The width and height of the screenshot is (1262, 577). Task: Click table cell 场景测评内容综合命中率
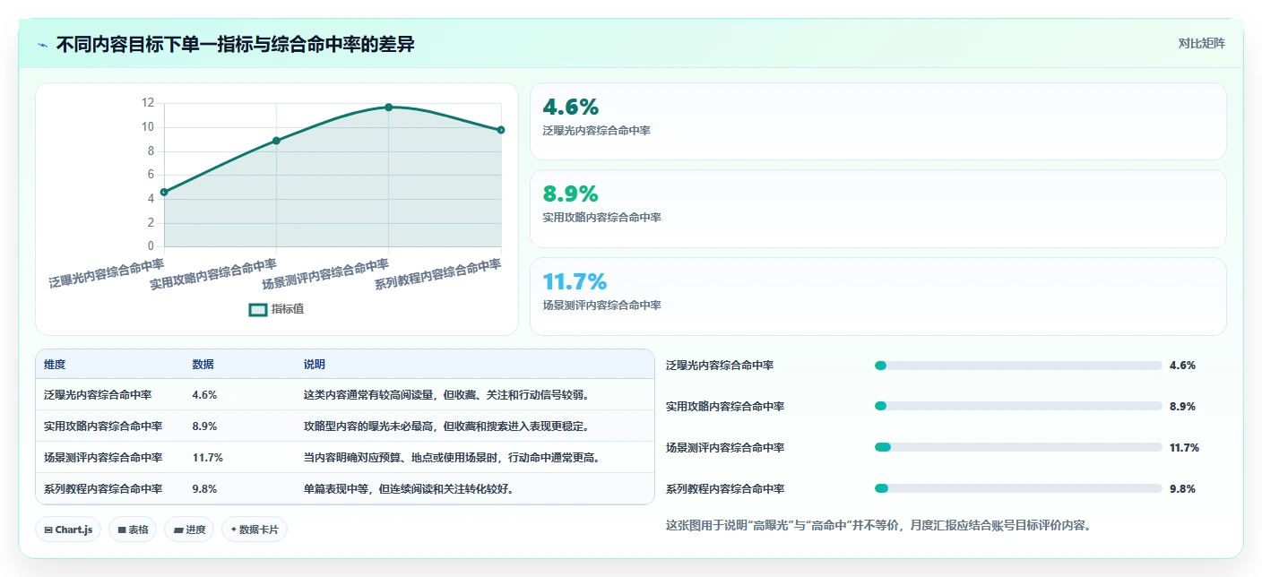pyautogui.click(x=103, y=457)
